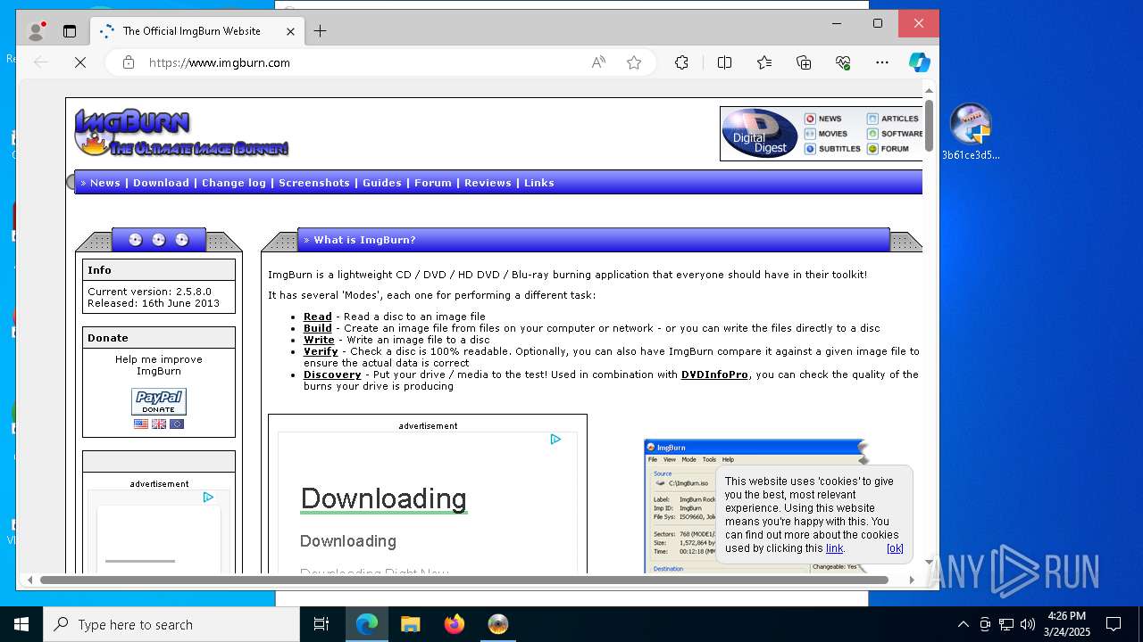This screenshot has width=1143, height=642.
Task: Click AdChoices icon in Downloading ad
Action: pos(555,439)
